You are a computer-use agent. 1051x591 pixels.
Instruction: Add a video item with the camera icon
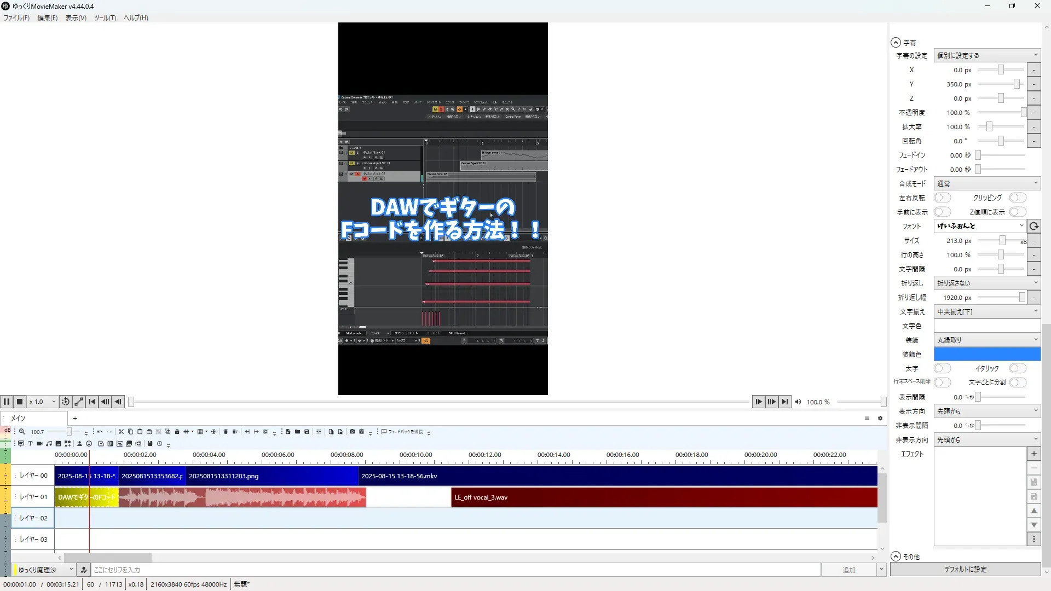point(39,444)
